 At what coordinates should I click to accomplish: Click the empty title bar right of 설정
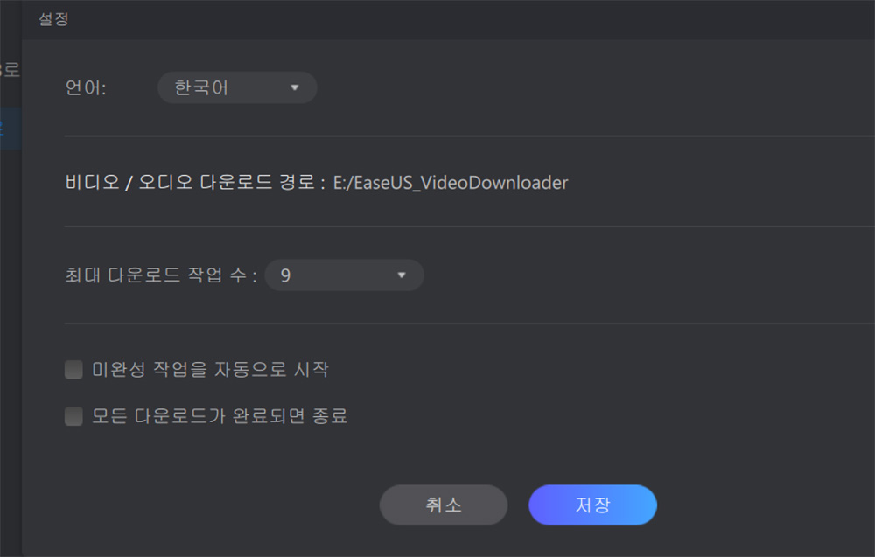(x=472, y=19)
